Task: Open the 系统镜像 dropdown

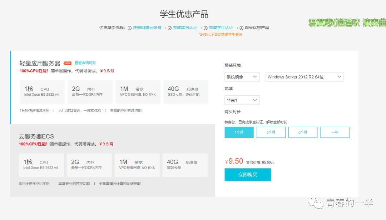Action: coord(242,77)
